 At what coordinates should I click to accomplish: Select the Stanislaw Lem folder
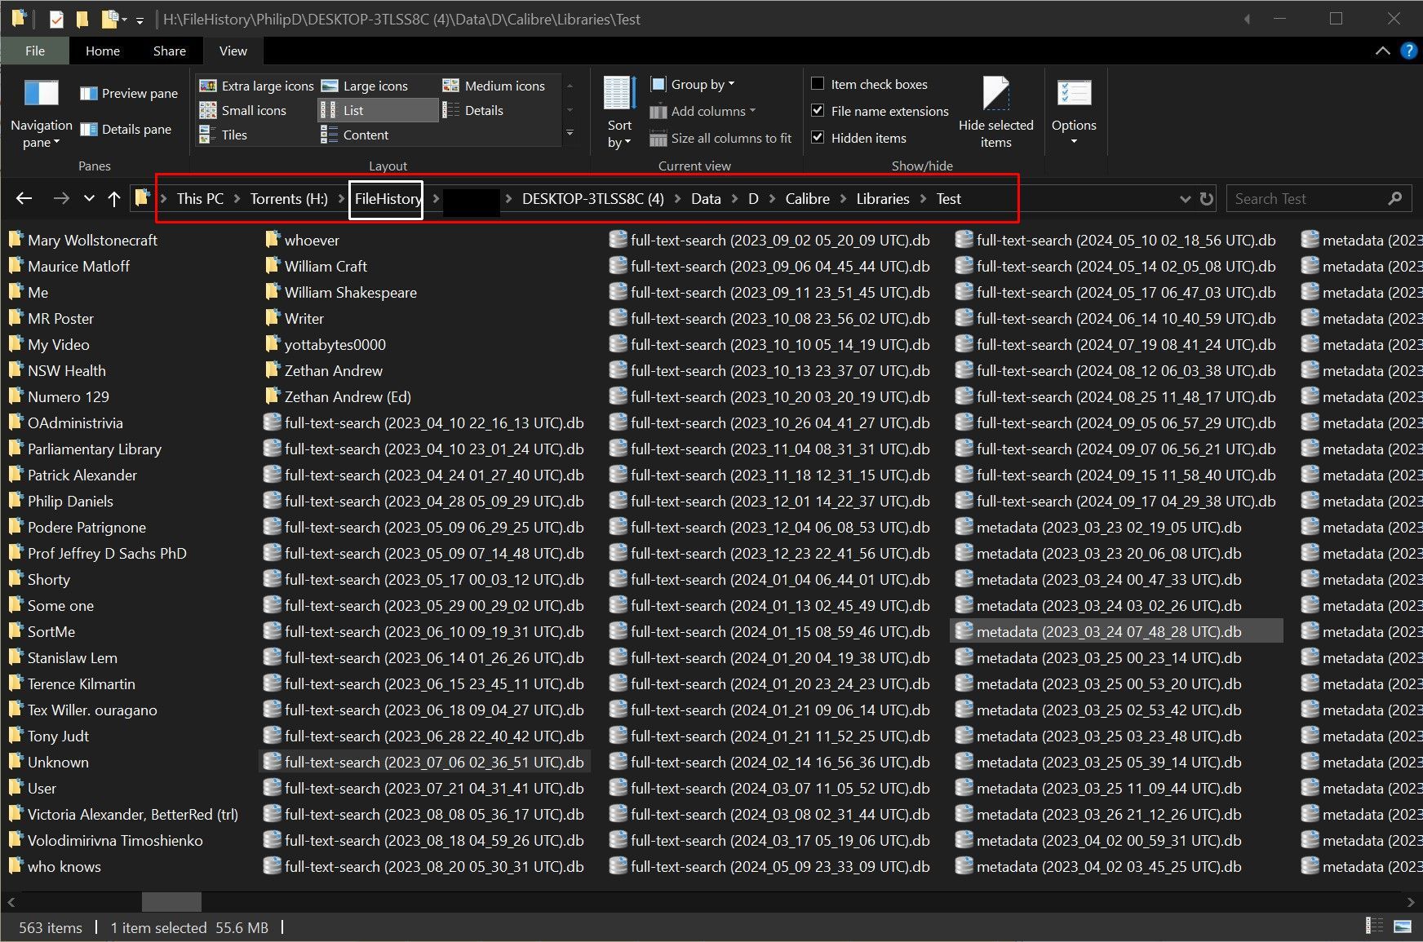click(64, 657)
